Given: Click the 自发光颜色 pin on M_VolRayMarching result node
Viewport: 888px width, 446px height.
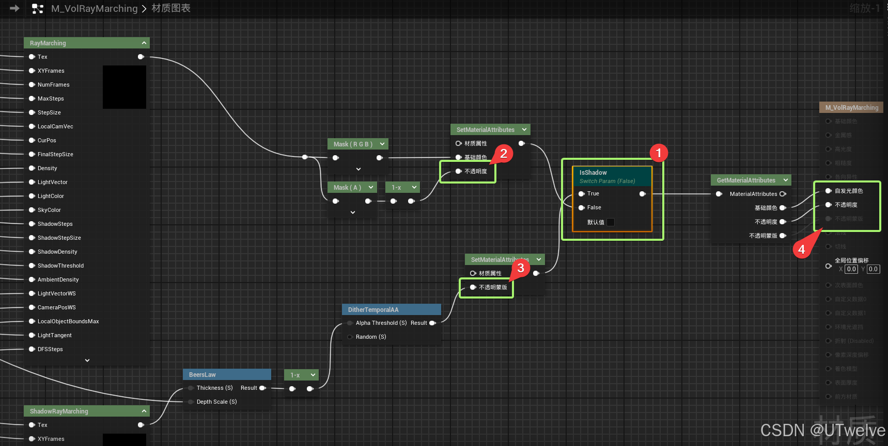Looking at the screenshot, I should 829,191.
